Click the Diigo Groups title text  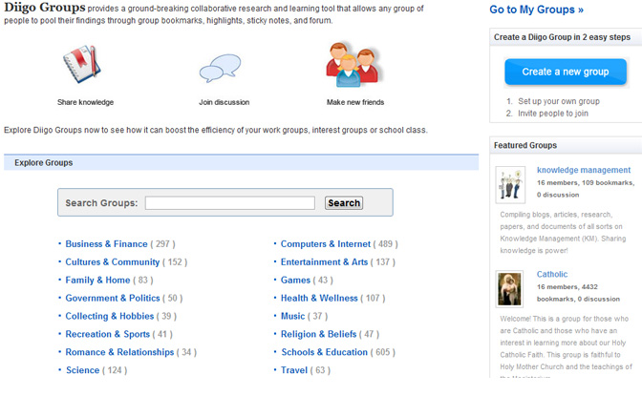45,8
